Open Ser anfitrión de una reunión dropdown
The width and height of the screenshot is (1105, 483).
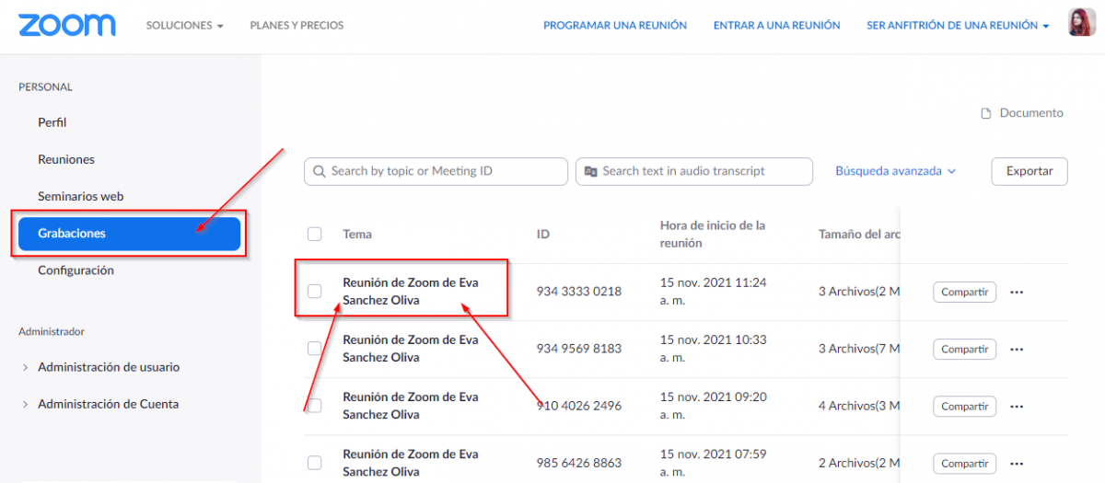coord(958,26)
